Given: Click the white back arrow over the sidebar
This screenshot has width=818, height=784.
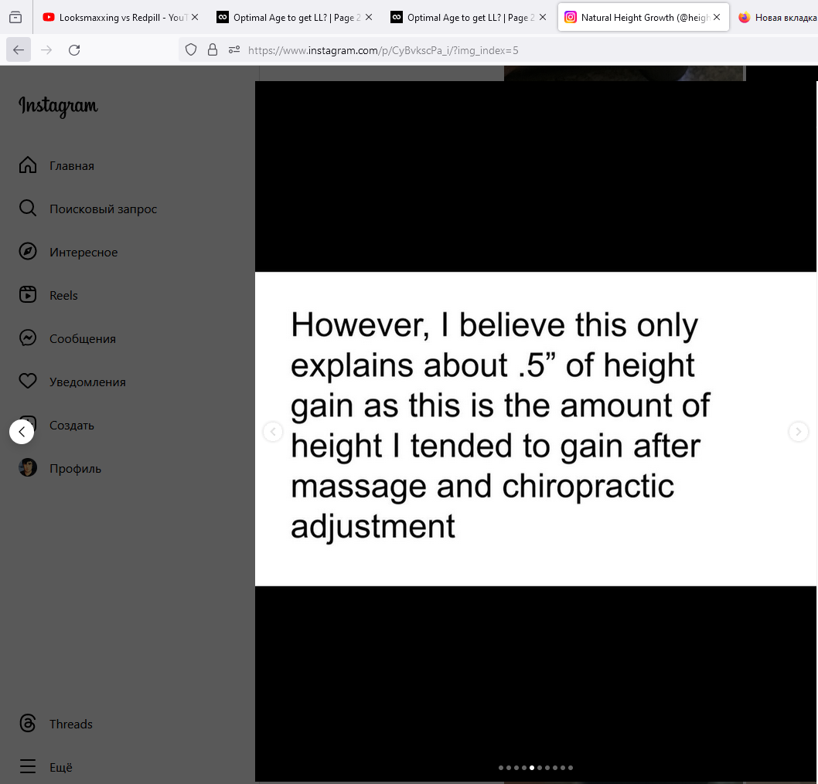Looking at the screenshot, I should (x=22, y=432).
